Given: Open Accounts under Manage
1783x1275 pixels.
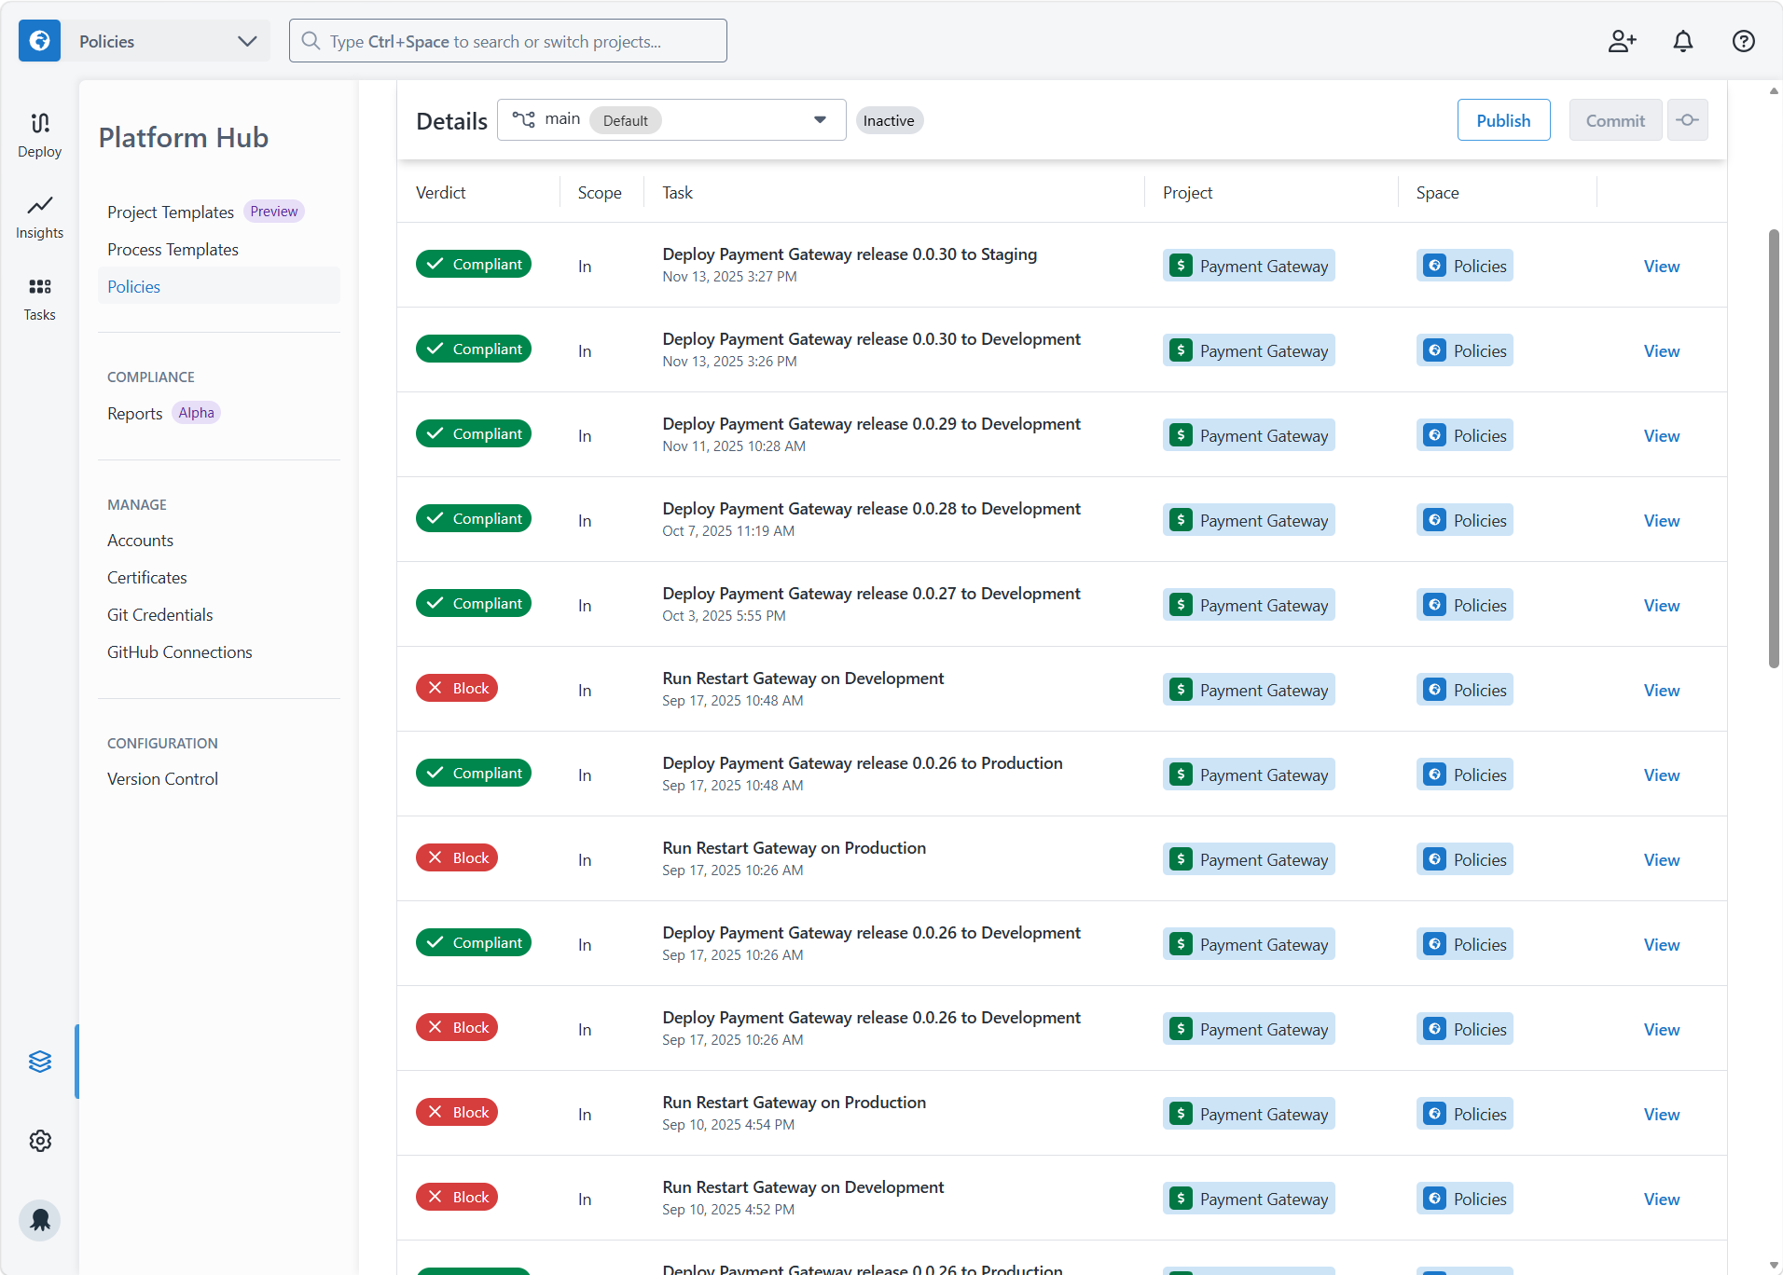Looking at the screenshot, I should (x=140, y=541).
